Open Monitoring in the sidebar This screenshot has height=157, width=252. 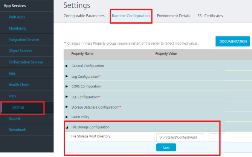[17, 28]
